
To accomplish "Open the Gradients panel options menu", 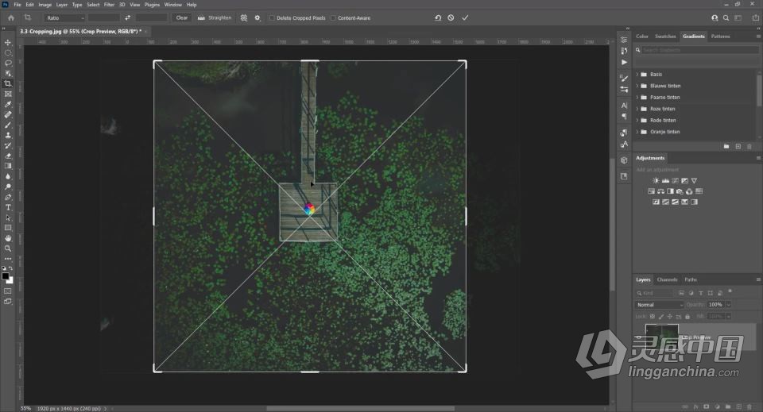I will click(758, 37).
